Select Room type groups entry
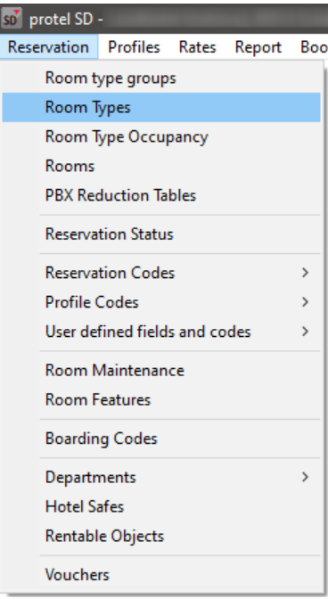This screenshot has width=328, height=599. click(161, 78)
